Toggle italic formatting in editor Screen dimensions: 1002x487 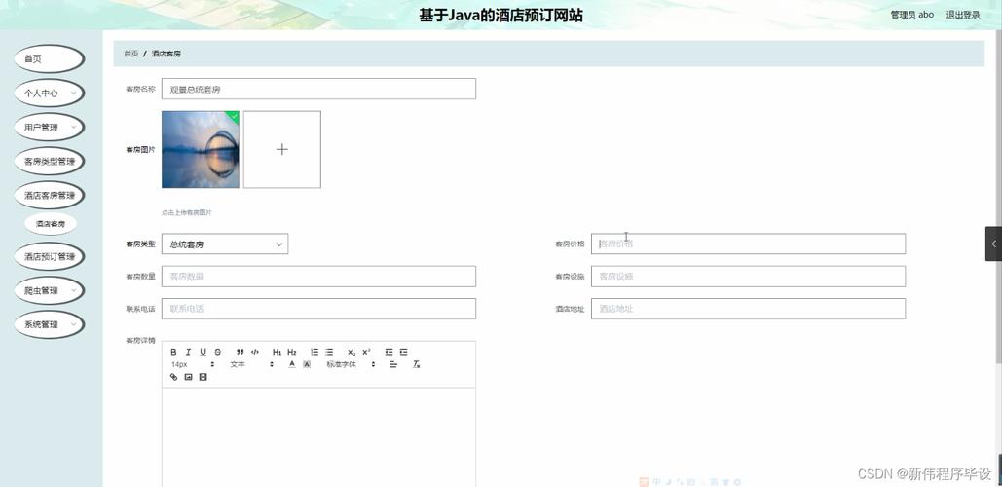tap(189, 352)
